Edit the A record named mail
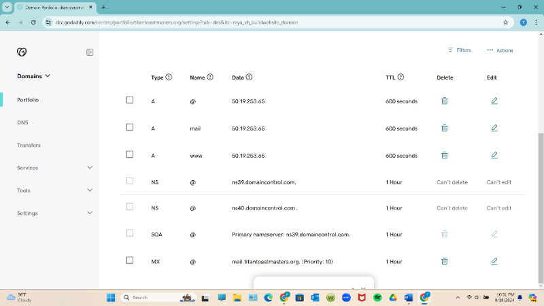Image resolution: width=544 pixels, height=306 pixels. [494, 128]
